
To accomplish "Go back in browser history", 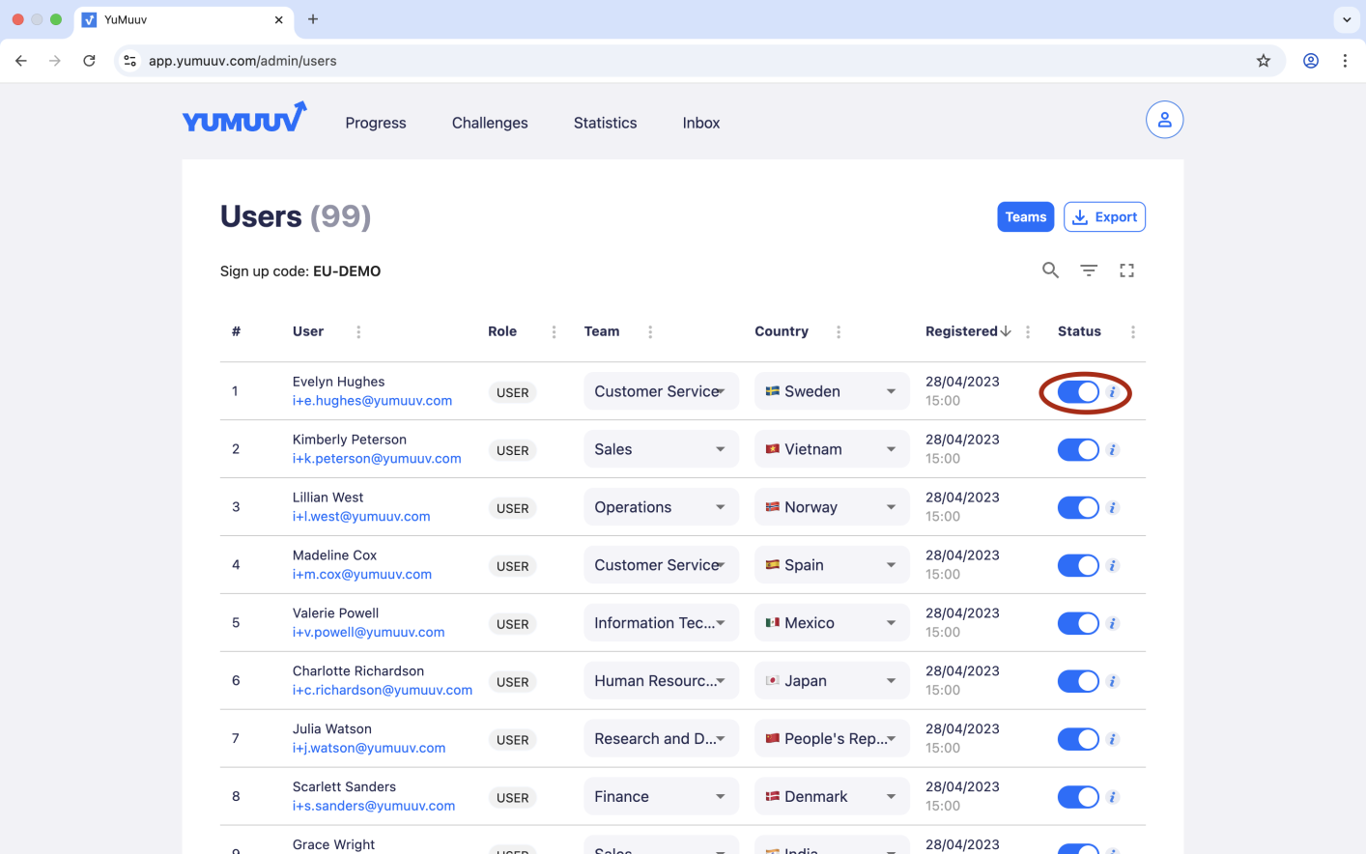I will pos(21,61).
